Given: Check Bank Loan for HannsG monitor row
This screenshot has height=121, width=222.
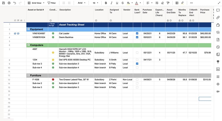Looking at the screenshot, I should coord(137,53).
